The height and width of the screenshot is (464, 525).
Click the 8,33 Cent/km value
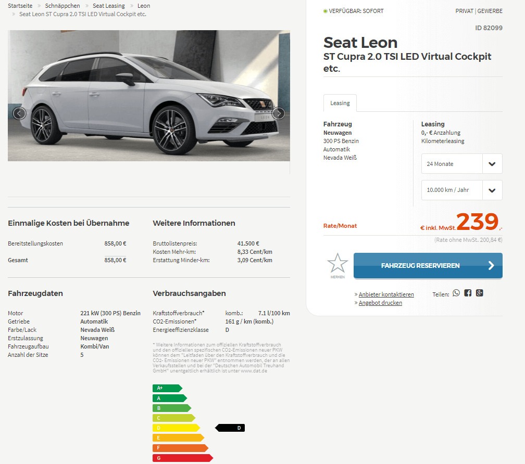(255, 252)
